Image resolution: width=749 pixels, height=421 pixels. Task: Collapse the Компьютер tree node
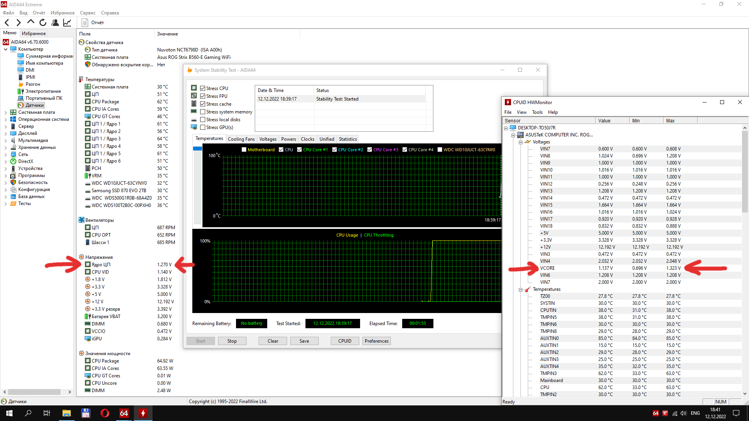pos(5,49)
